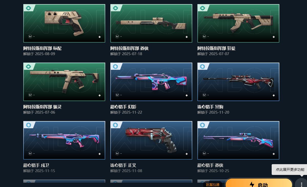Open the three-dot more functions menu
This screenshot has width=307, height=187.
click(x=301, y=184)
